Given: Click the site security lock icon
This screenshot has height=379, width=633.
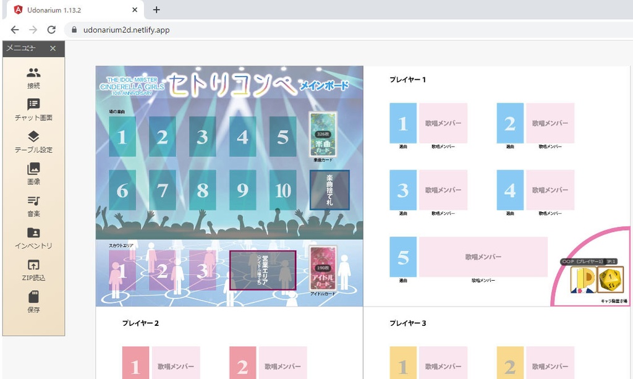Looking at the screenshot, I should click(73, 28).
